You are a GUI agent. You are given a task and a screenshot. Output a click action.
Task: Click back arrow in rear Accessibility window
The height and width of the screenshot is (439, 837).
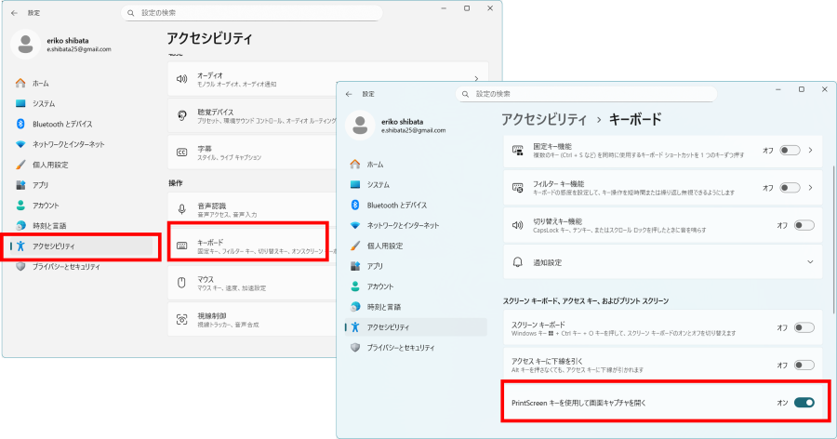(x=14, y=13)
